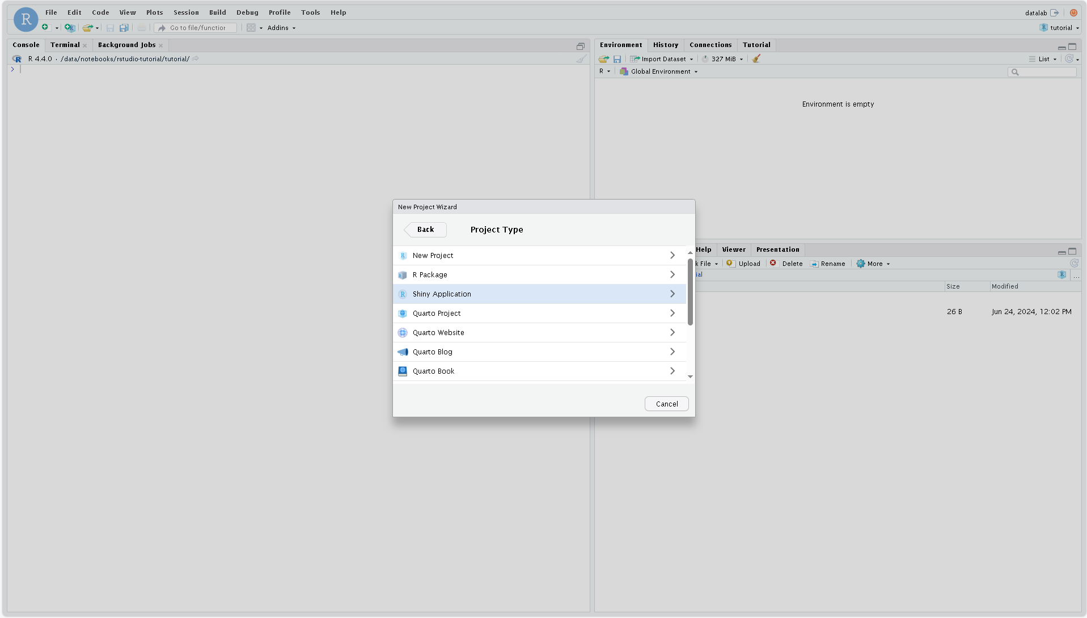The image size is (1087, 618).
Task: Click the Open File folder icon
Action: click(87, 27)
